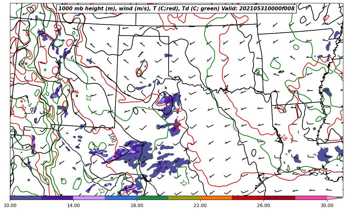Click the indigo purple colorbar segment

click(x=57, y=198)
